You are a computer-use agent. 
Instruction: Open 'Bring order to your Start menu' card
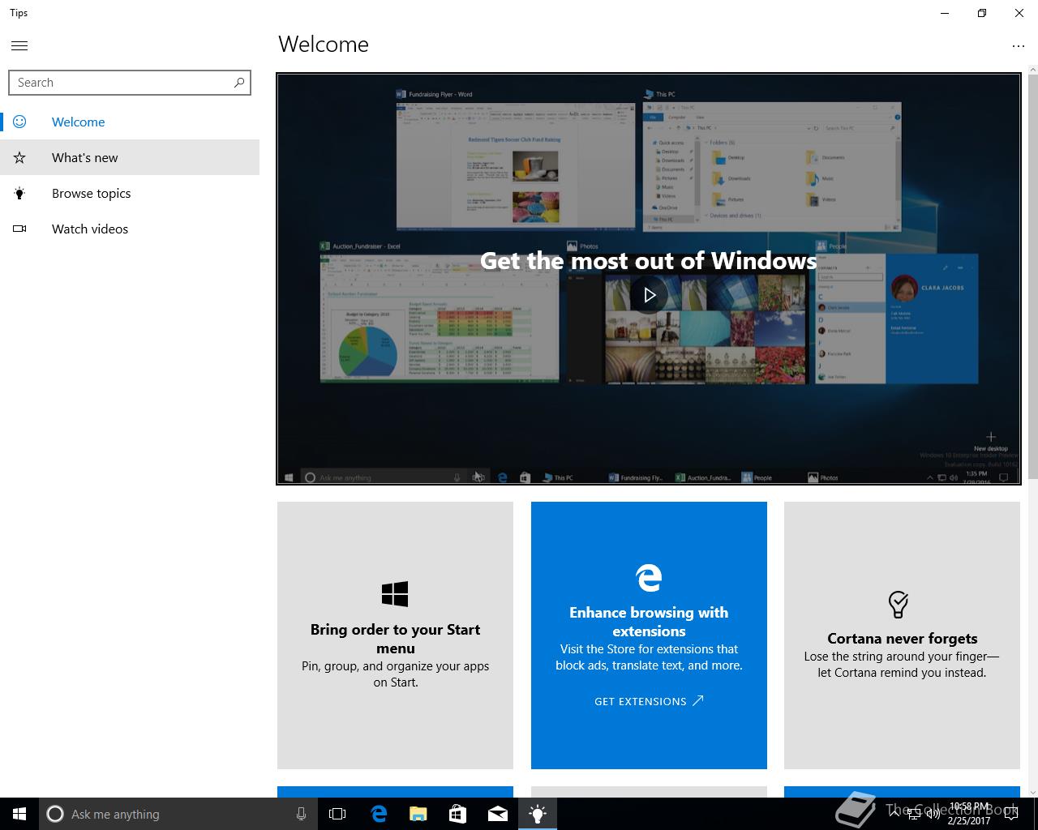click(x=395, y=635)
